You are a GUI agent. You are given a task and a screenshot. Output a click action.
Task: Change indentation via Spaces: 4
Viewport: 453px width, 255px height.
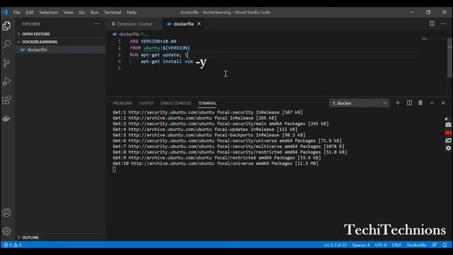click(360, 245)
